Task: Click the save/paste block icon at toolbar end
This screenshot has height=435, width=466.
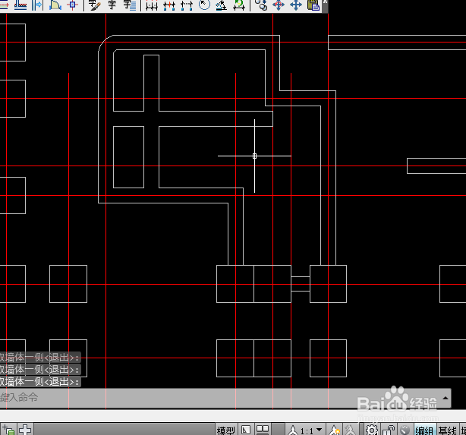Action: coord(313,5)
